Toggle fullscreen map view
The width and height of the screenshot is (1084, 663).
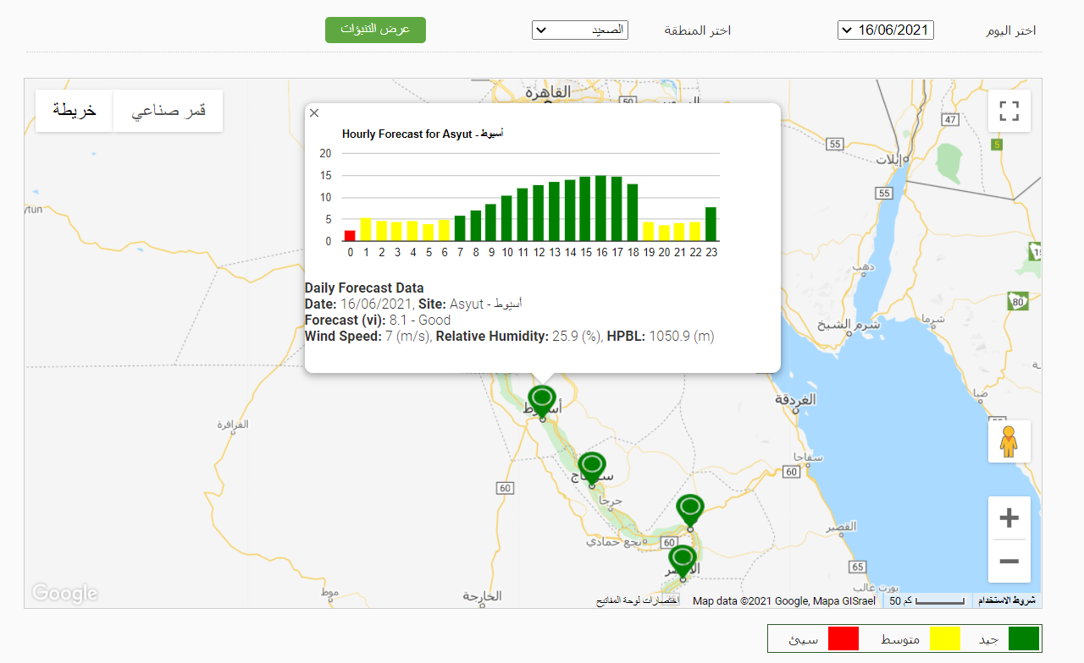1009,111
